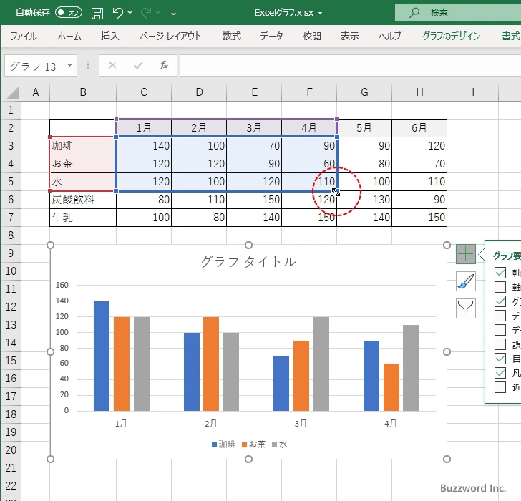Click the Excelグラフ.xlsx file name

click(x=285, y=13)
